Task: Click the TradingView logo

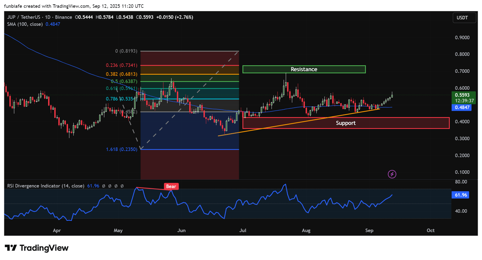Action: (36, 248)
